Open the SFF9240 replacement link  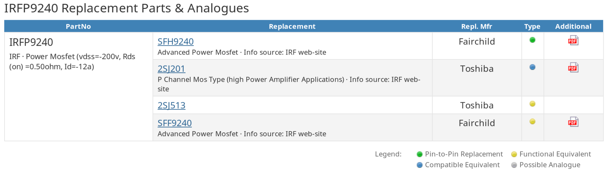[x=175, y=123]
